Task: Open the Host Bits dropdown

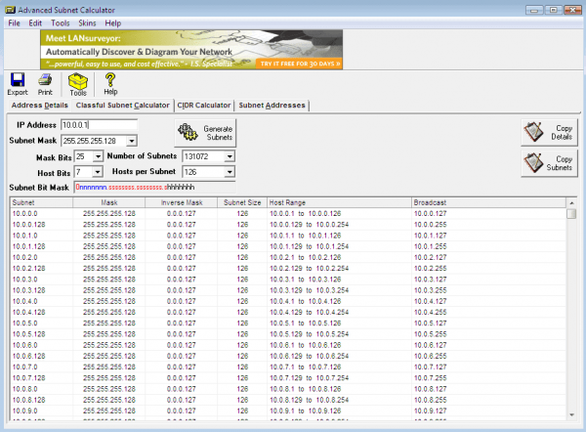Action: click(x=97, y=172)
